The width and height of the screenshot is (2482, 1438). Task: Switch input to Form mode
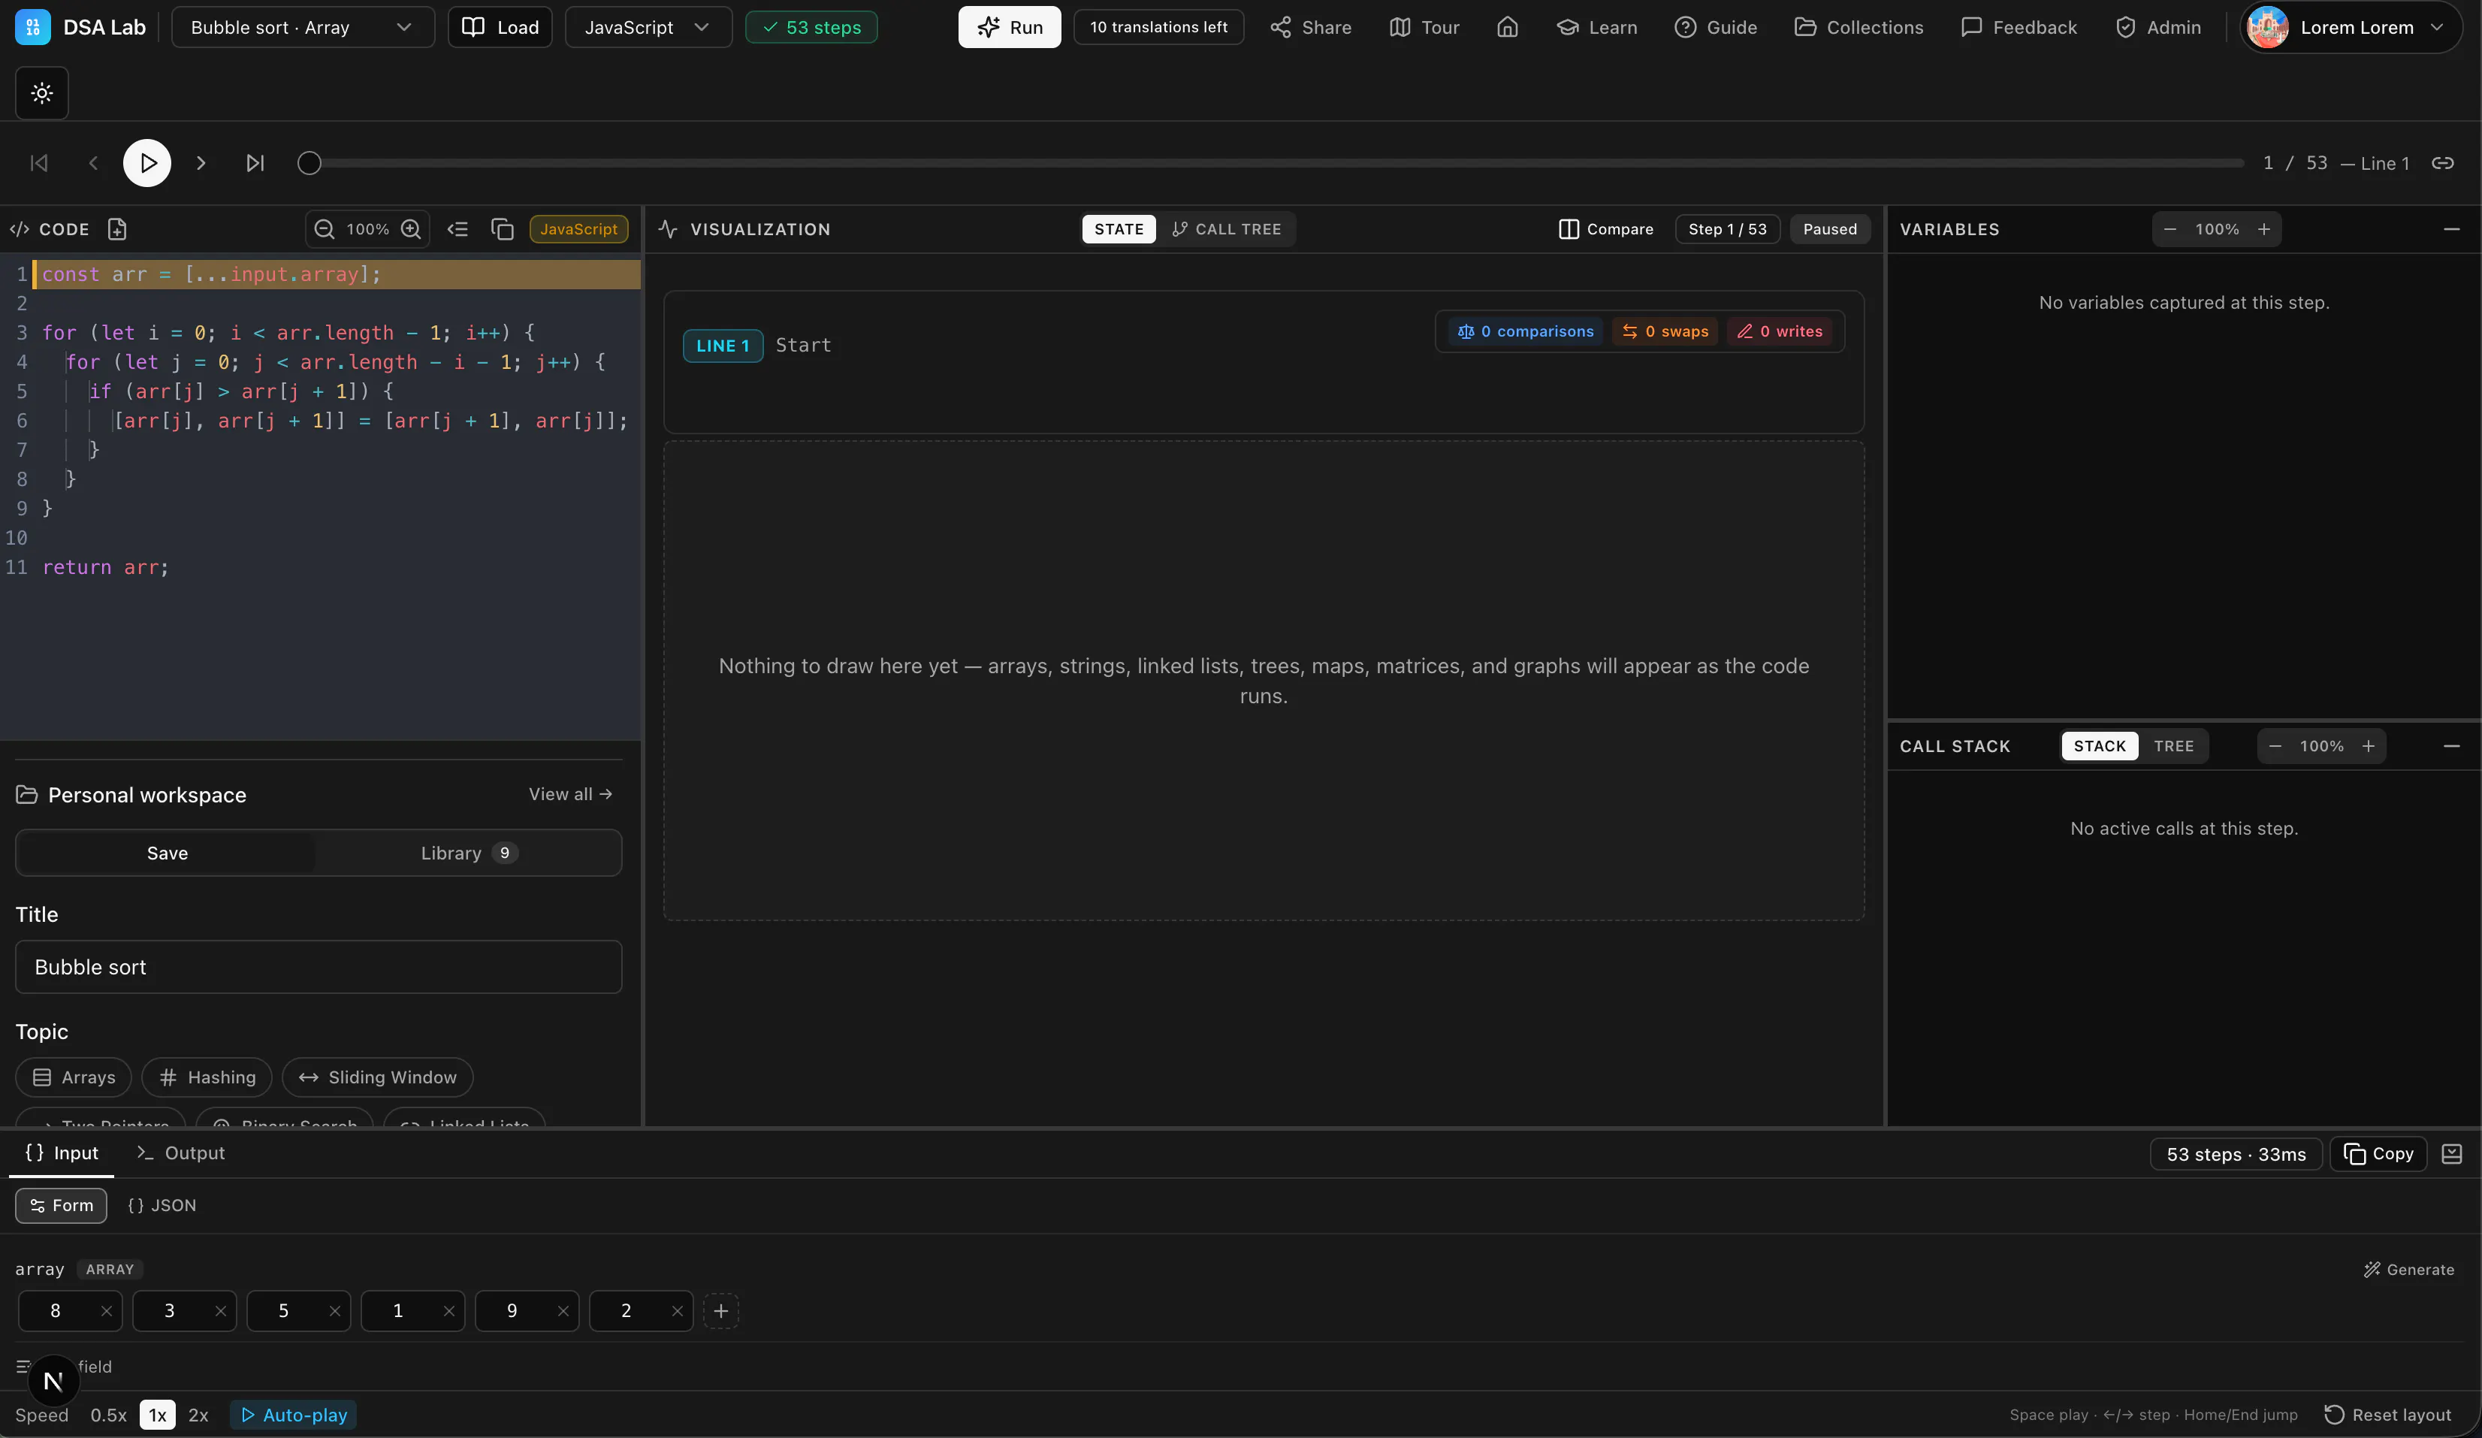[61, 1206]
